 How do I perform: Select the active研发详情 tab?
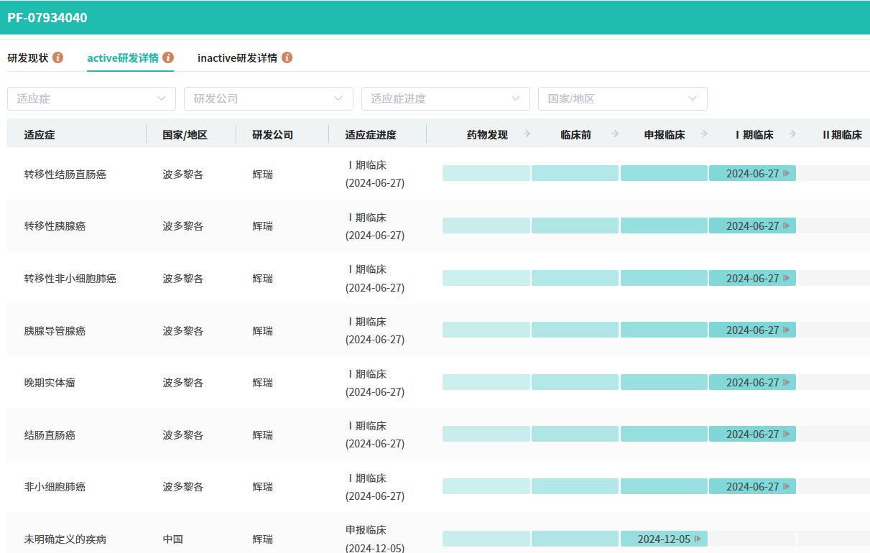click(x=123, y=57)
